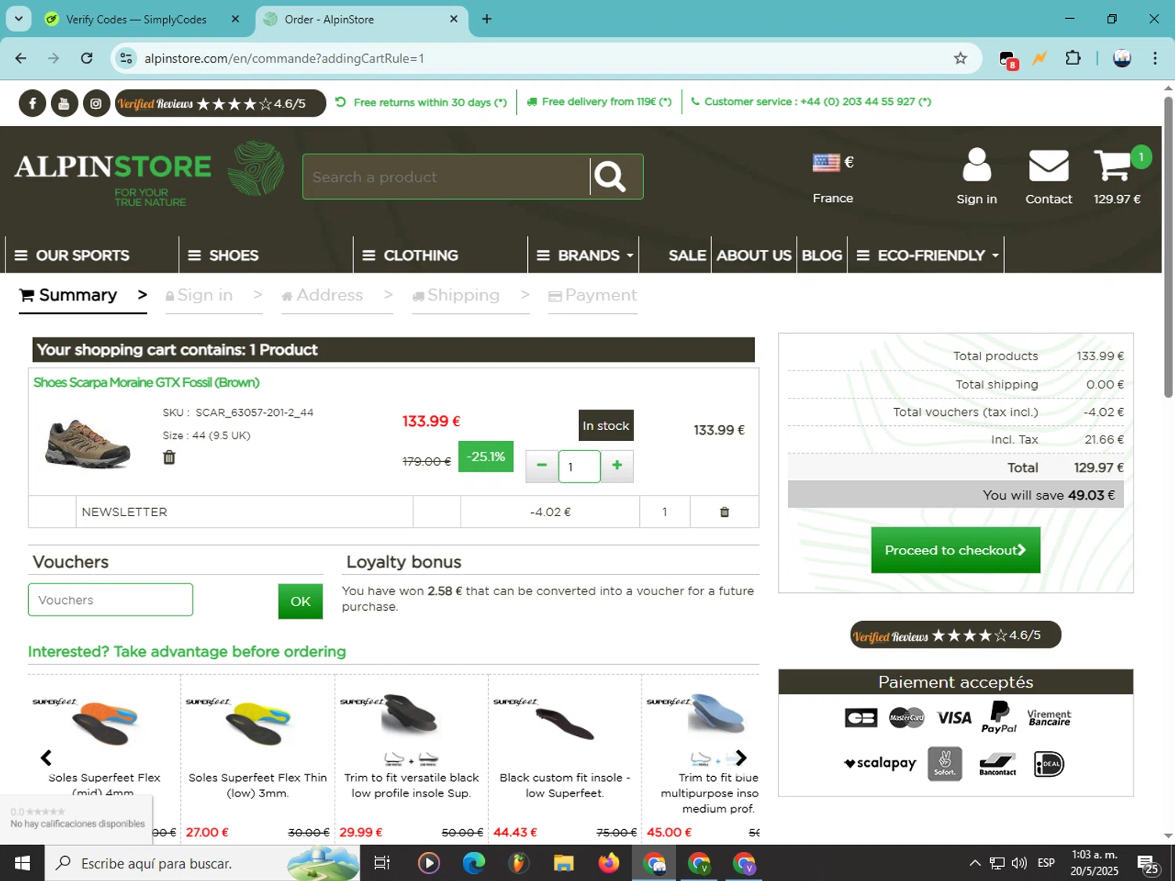Expand the BRANDS menu dropdown
The height and width of the screenshot is (881, 1175).
coord(584,255)
